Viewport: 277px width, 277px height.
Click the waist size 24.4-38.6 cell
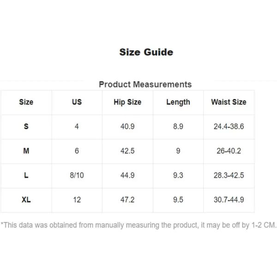[x=229, y=126]
